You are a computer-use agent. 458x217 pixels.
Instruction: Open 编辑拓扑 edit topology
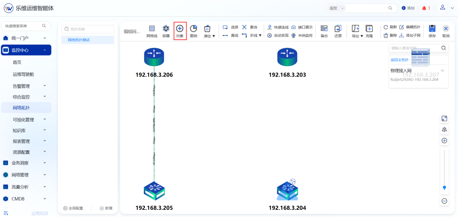tap(410, 27)
